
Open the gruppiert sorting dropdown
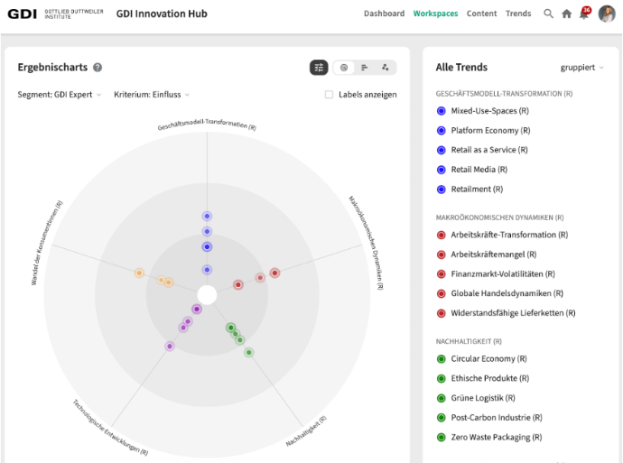pos(581,68)
